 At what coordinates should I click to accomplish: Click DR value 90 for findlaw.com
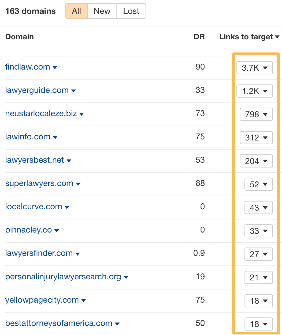[x=200, y=67]
